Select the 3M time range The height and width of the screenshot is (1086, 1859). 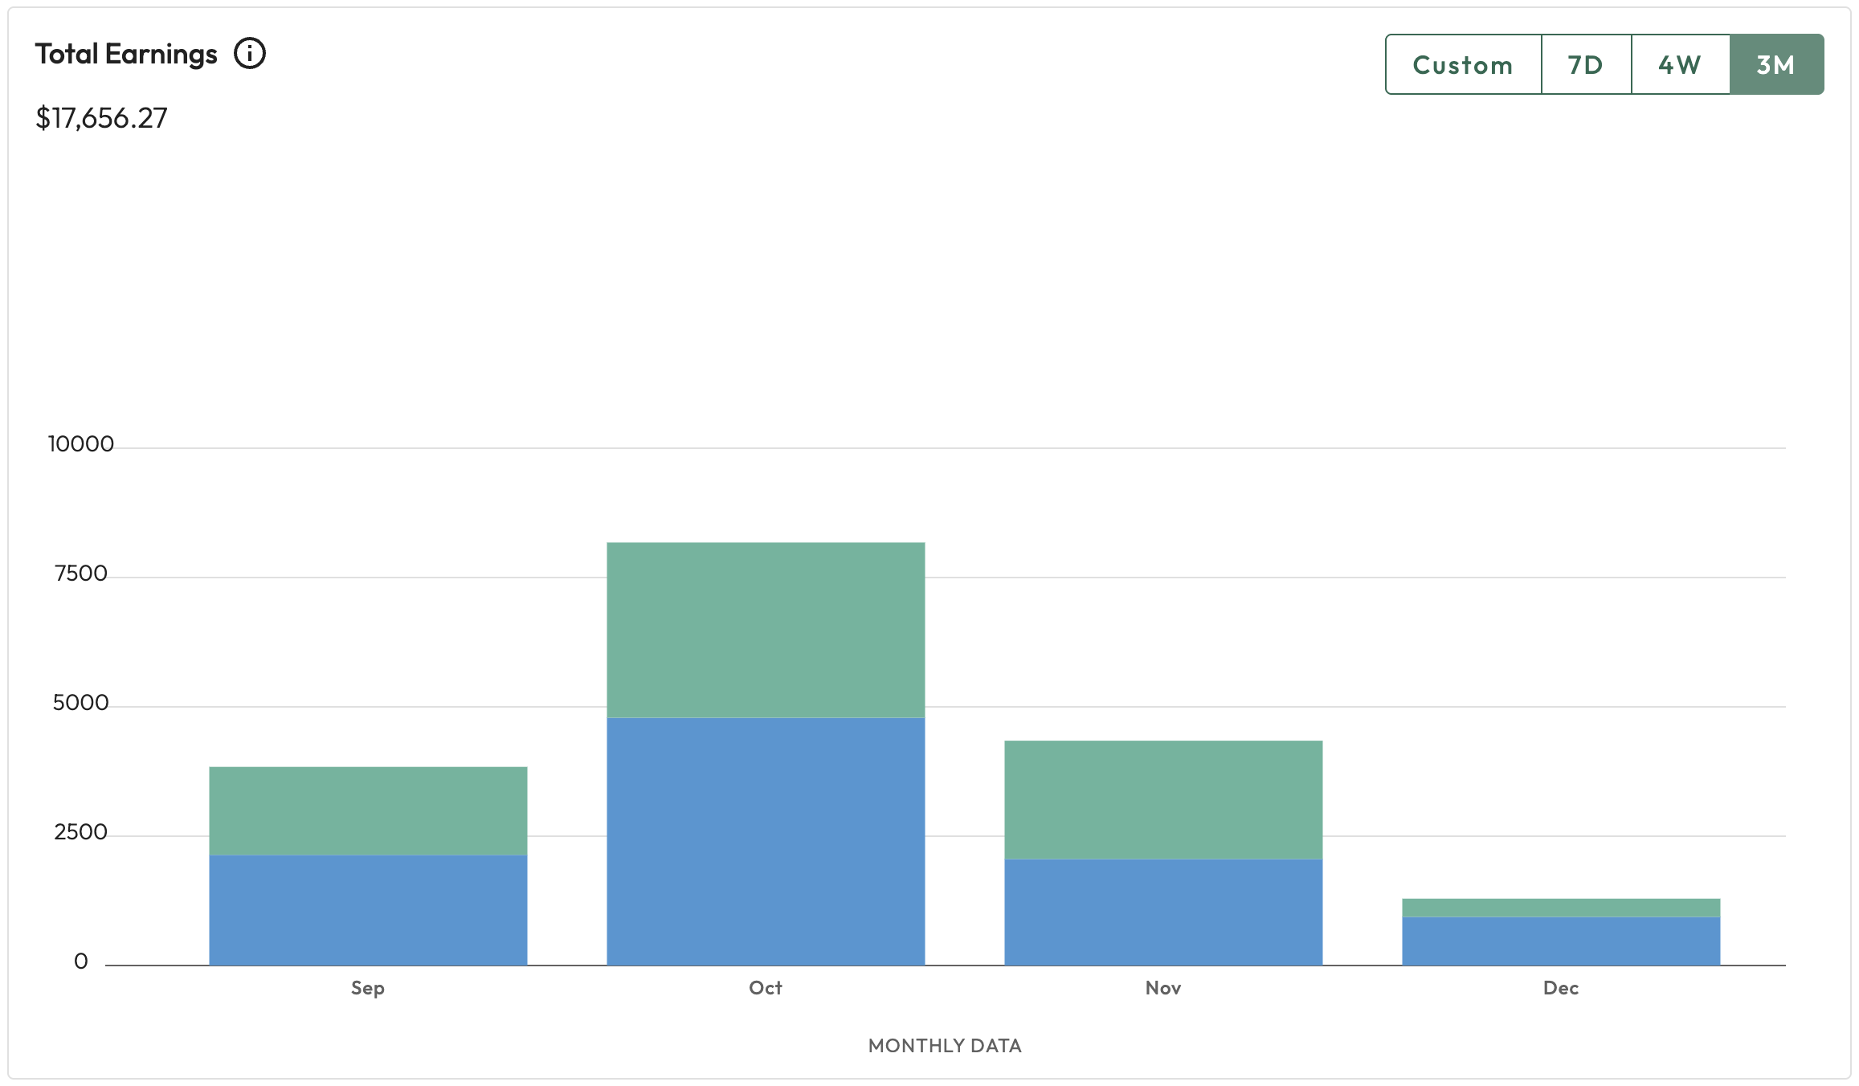point(1776,64)
